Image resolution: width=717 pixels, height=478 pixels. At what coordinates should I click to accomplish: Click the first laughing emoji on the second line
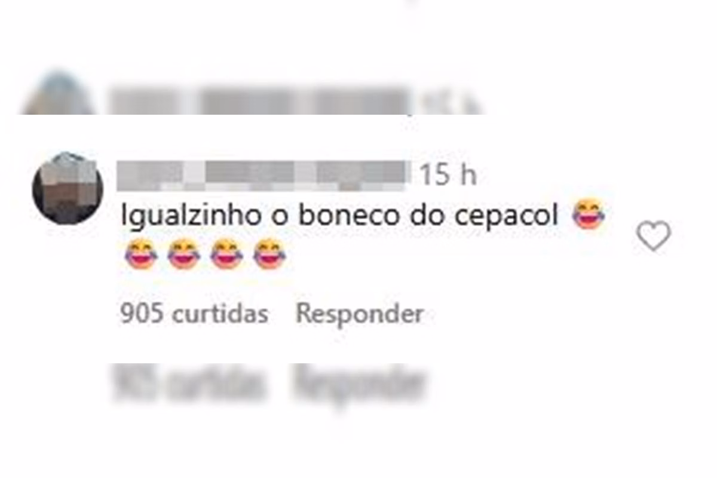pyautogui.click(x=141, y=254)
